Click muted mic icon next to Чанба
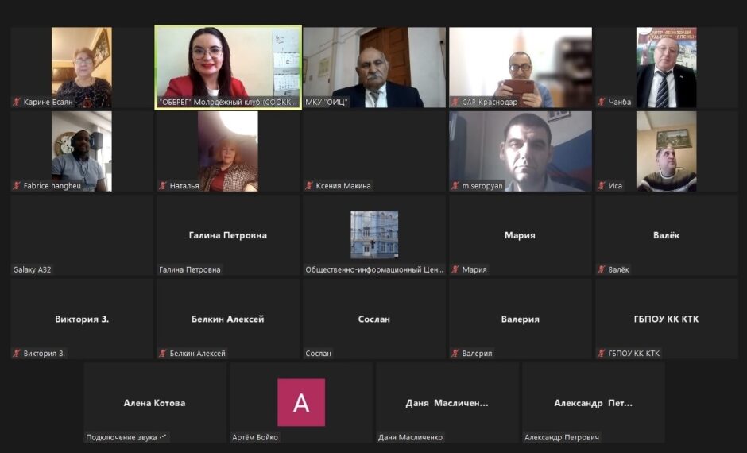This screenshot has height=453, width=747. [x=602, y=102]
